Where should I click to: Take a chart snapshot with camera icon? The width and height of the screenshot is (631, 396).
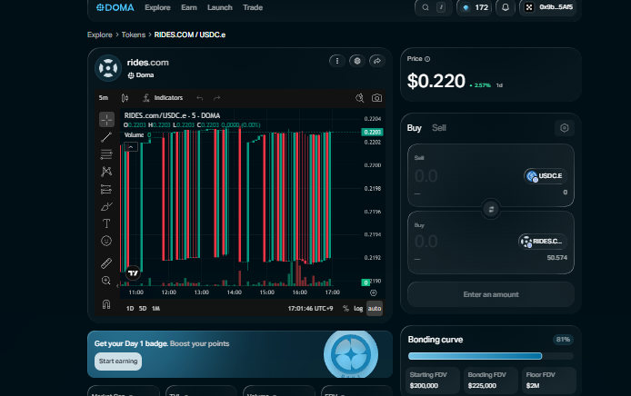tap(376, 98)
